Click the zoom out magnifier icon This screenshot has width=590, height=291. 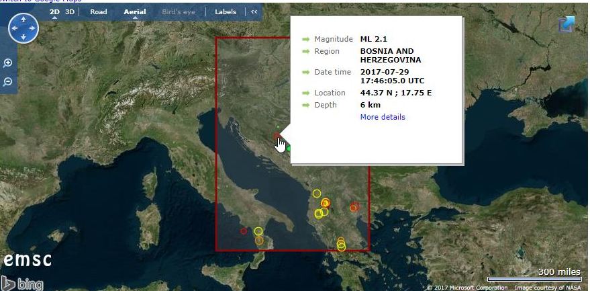[8, 81]
